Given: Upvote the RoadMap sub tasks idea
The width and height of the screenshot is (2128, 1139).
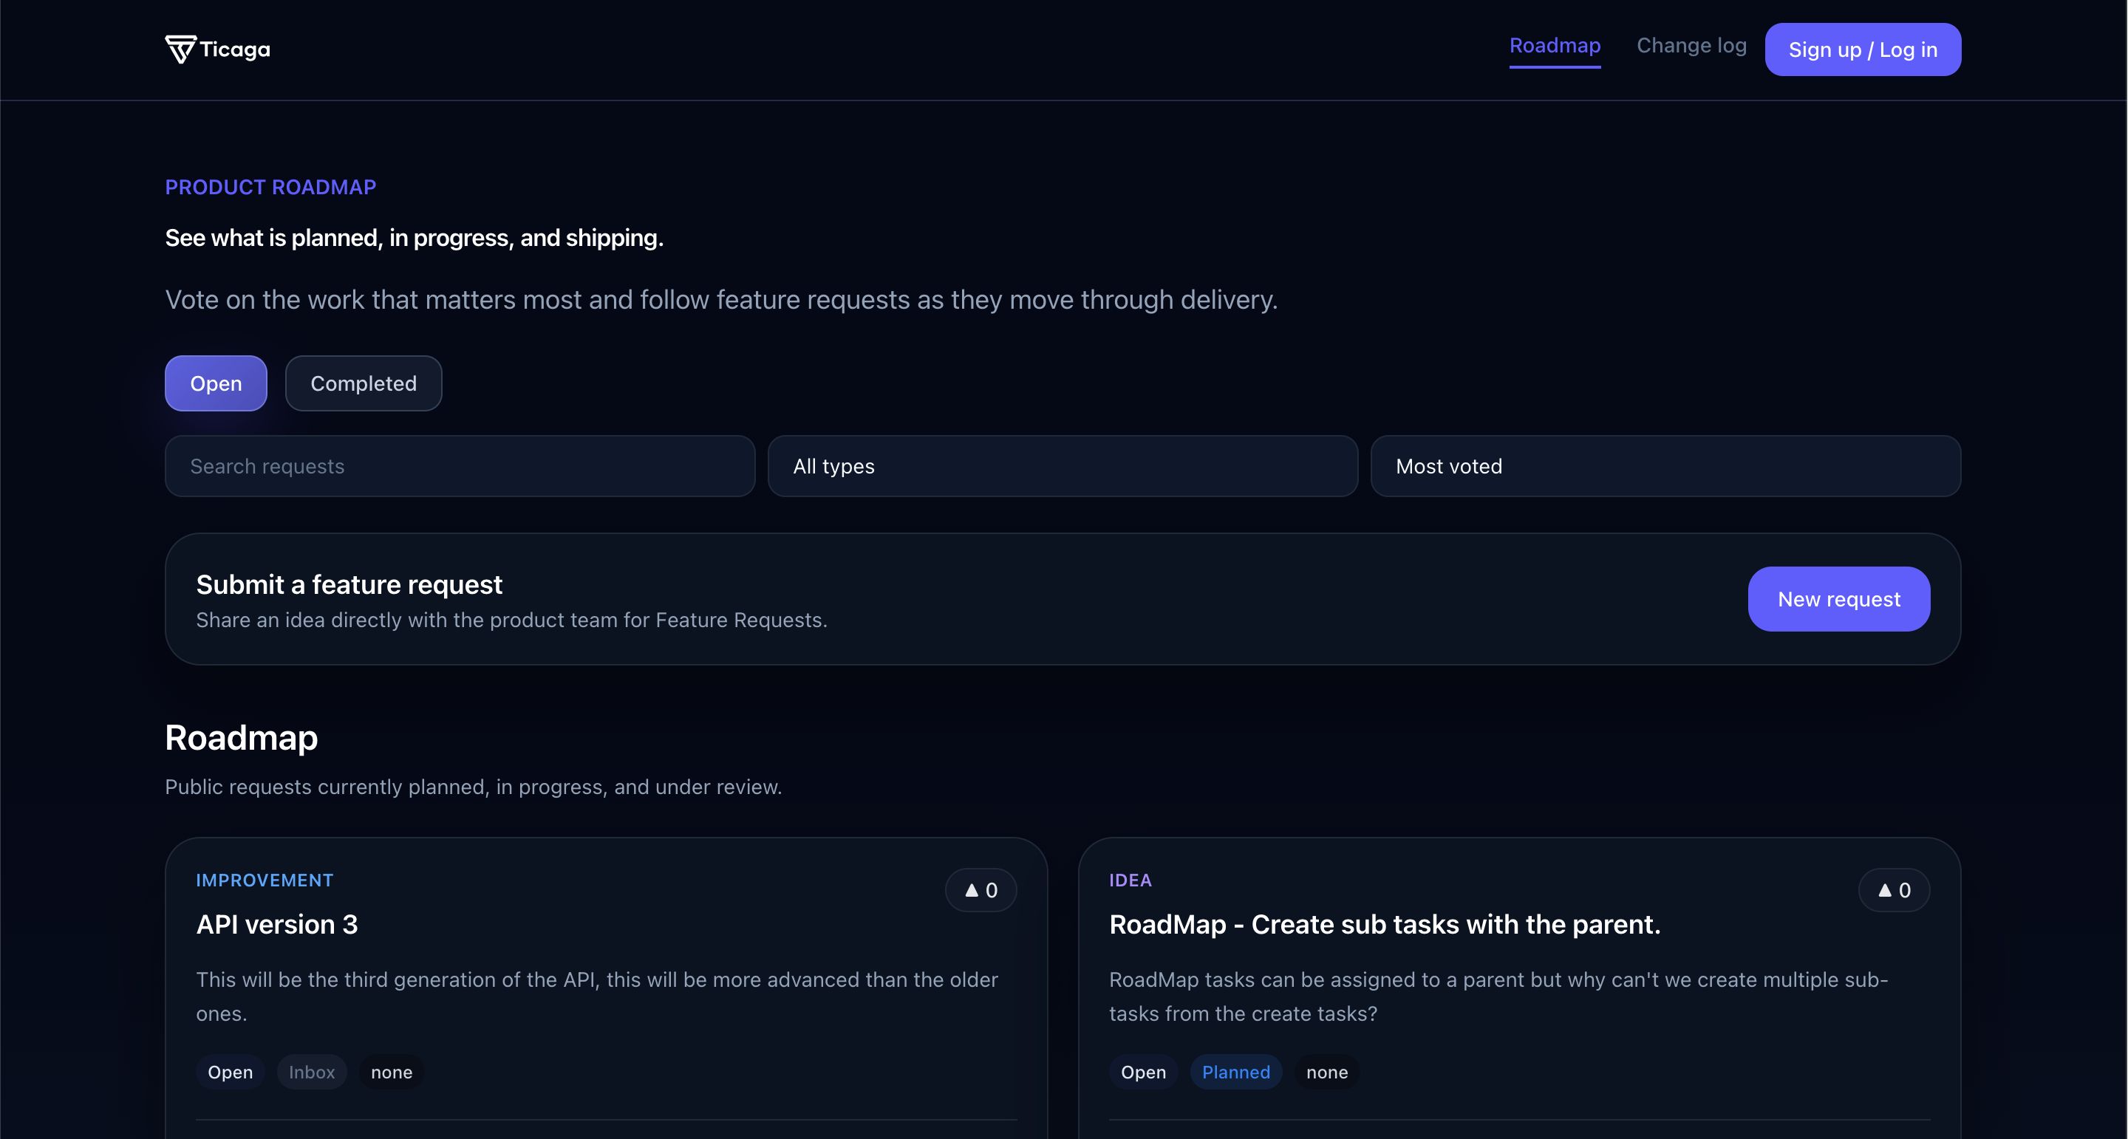Looking at the screenshot, I should [1895, 889].
